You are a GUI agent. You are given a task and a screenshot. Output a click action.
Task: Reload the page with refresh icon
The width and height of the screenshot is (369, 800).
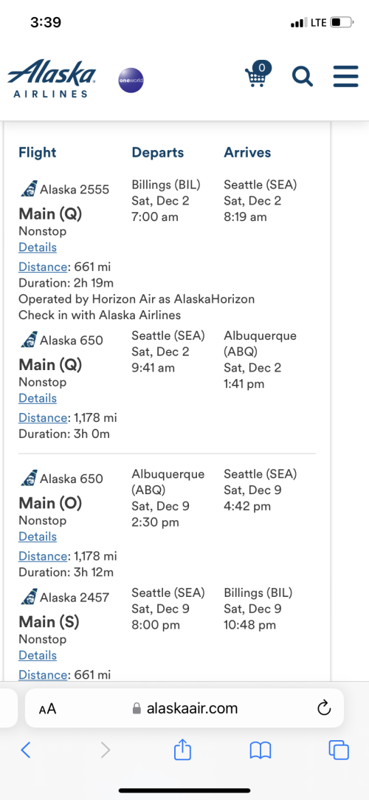click(324, 708)
